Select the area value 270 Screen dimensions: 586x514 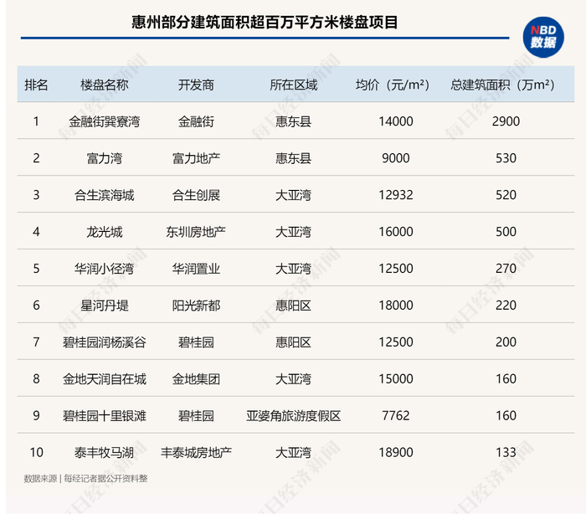(x=506, y=269)
